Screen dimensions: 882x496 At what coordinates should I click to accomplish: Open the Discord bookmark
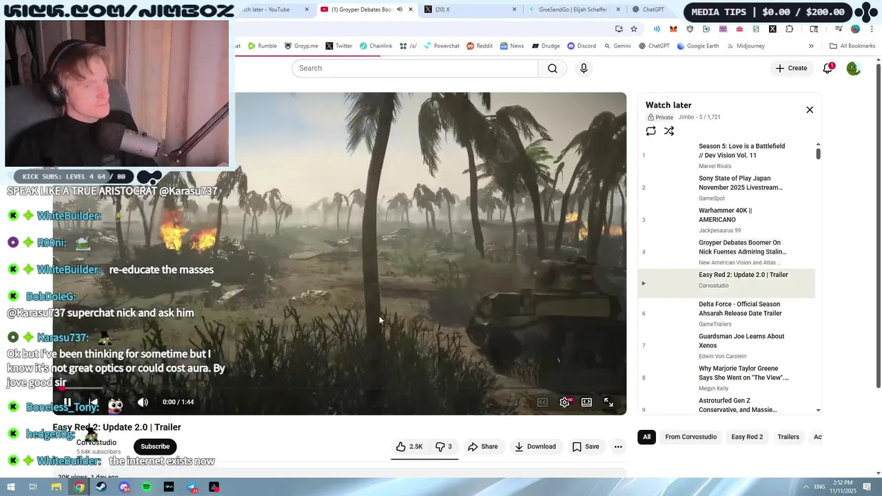click(582, 46)
